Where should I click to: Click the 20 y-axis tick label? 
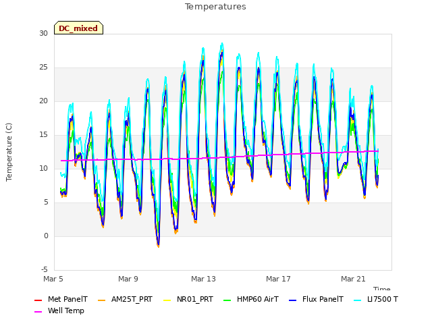click(43, 101)
